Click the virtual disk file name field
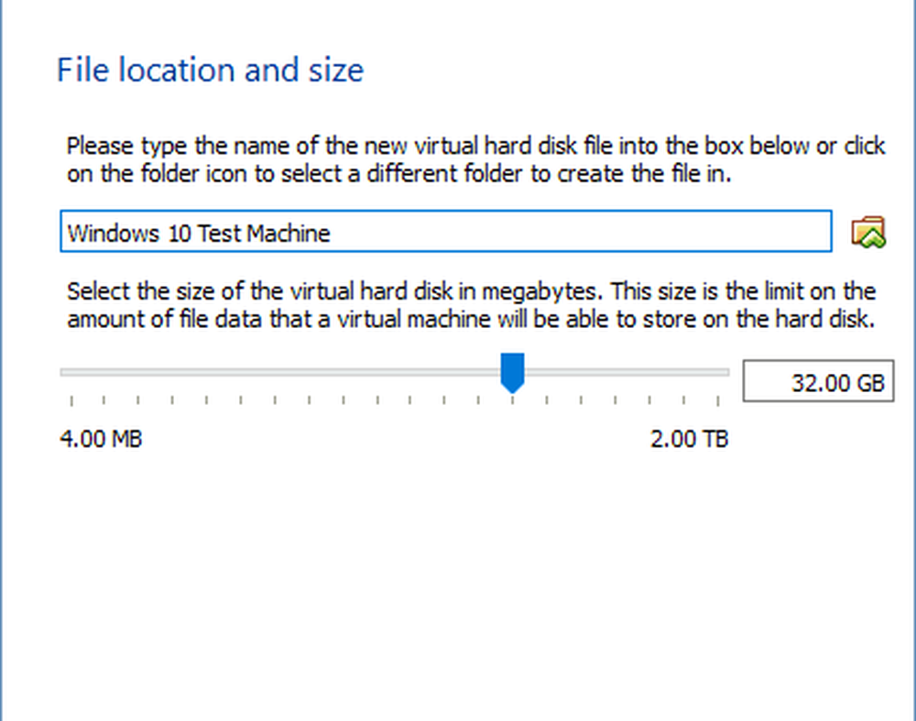The image size is (916, 721). (x=445, y=232)
